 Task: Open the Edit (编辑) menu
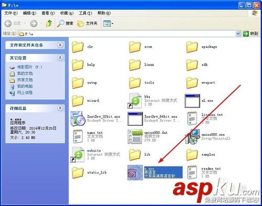coord(29,13)
